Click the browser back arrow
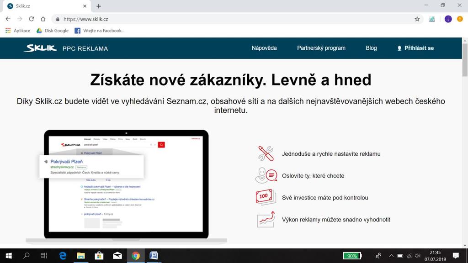The height and width of the screenshot is (263, 468). (x=8, y=19)
